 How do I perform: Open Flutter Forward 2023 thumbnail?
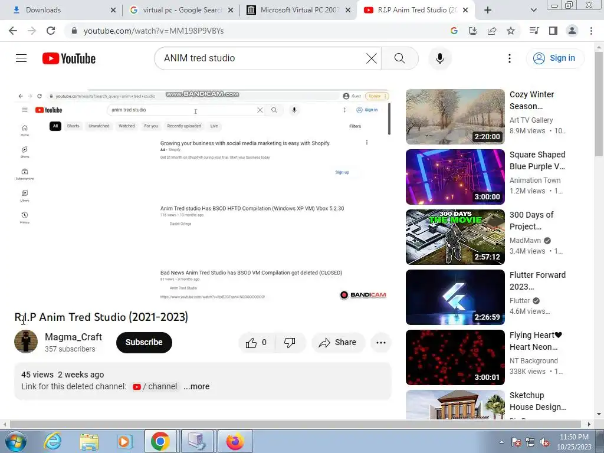tap(455, 297)
